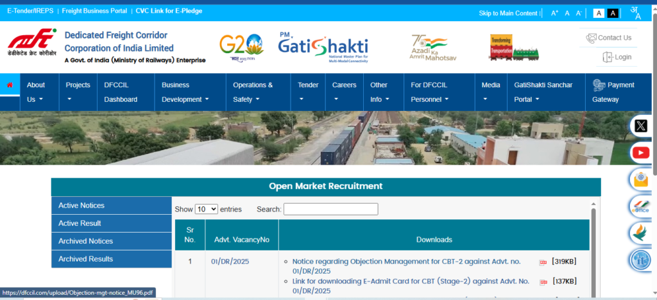The height and width of the screenshot is (300, 657).
Task: Increase font size with A+
Action: point(554,13)
